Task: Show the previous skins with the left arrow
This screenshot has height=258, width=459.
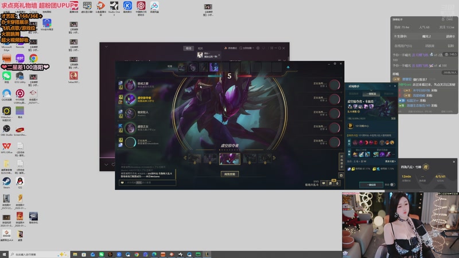Action: (x=185, y=158)
